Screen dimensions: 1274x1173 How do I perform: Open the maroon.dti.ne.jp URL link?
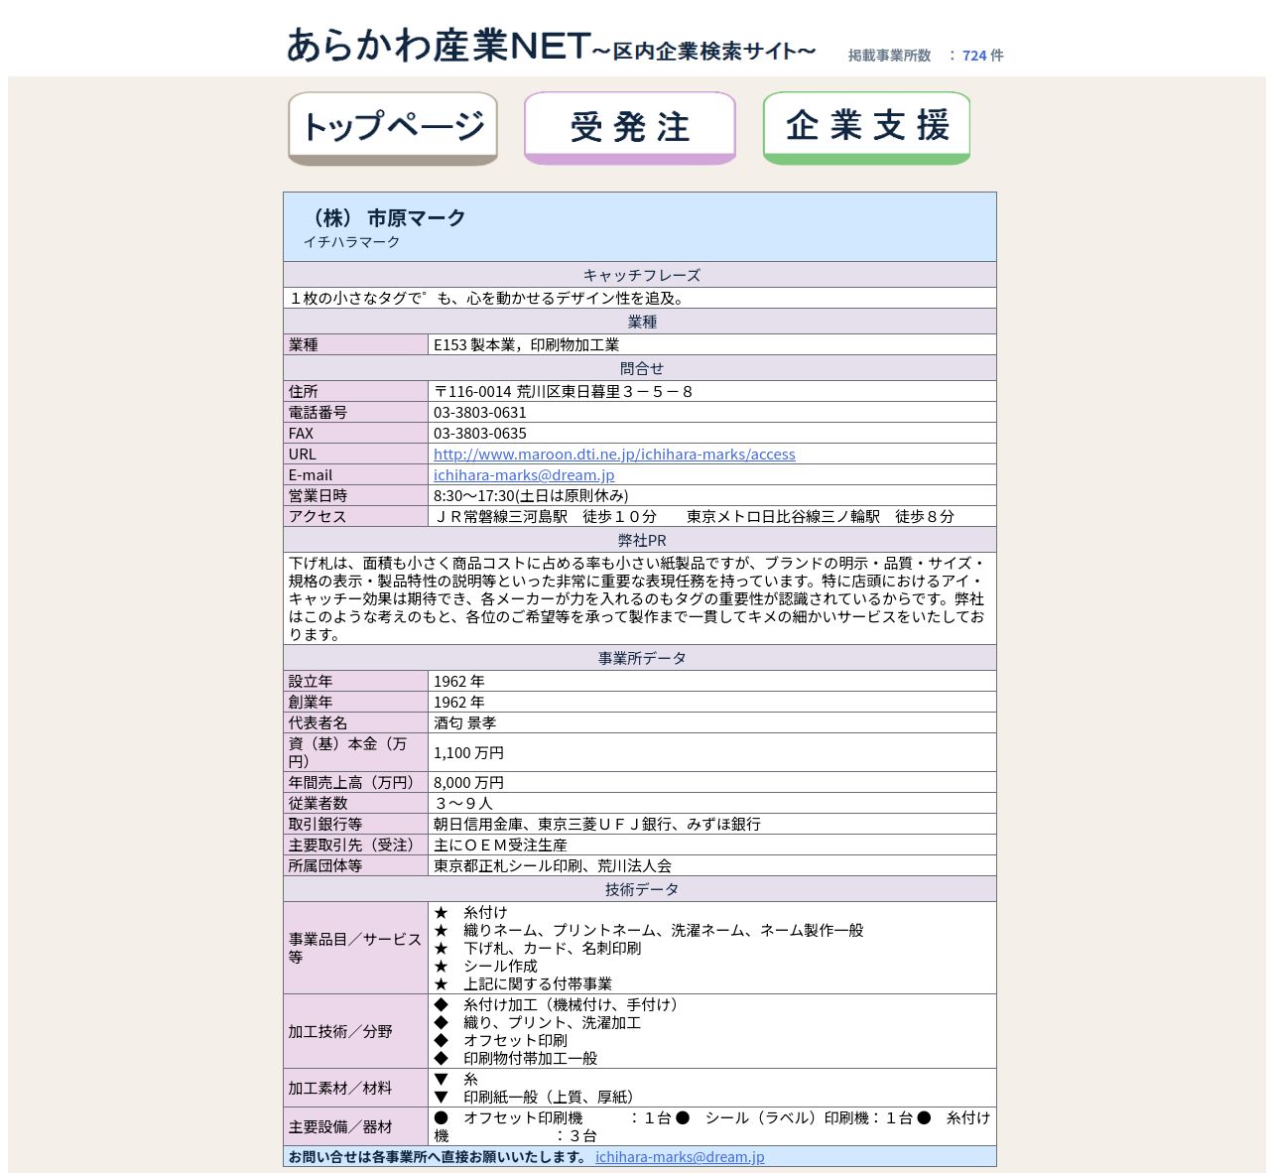614,455
